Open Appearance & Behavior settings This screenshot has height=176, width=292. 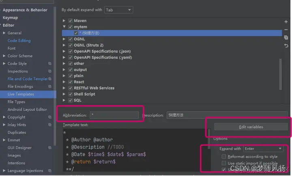click(x=25, y=10)
